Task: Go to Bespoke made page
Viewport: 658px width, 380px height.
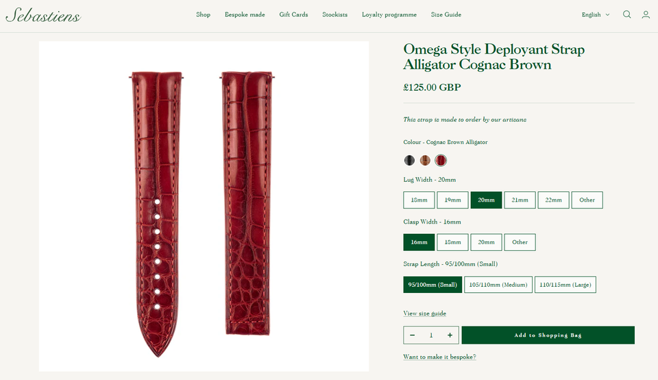Action: (x=245, y=14)
